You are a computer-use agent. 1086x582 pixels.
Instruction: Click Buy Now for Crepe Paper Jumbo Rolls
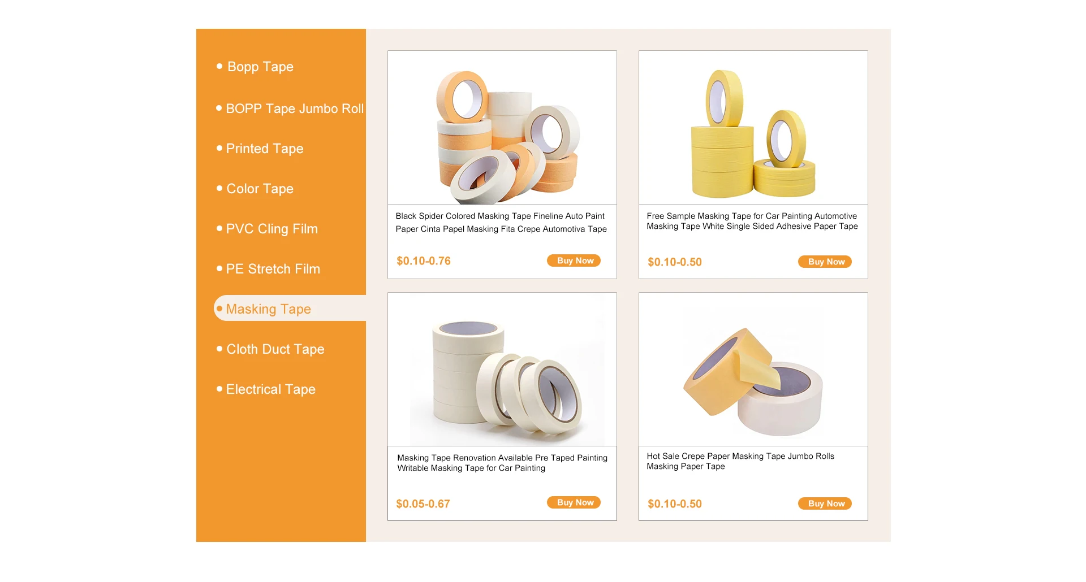tap(825, 503)
